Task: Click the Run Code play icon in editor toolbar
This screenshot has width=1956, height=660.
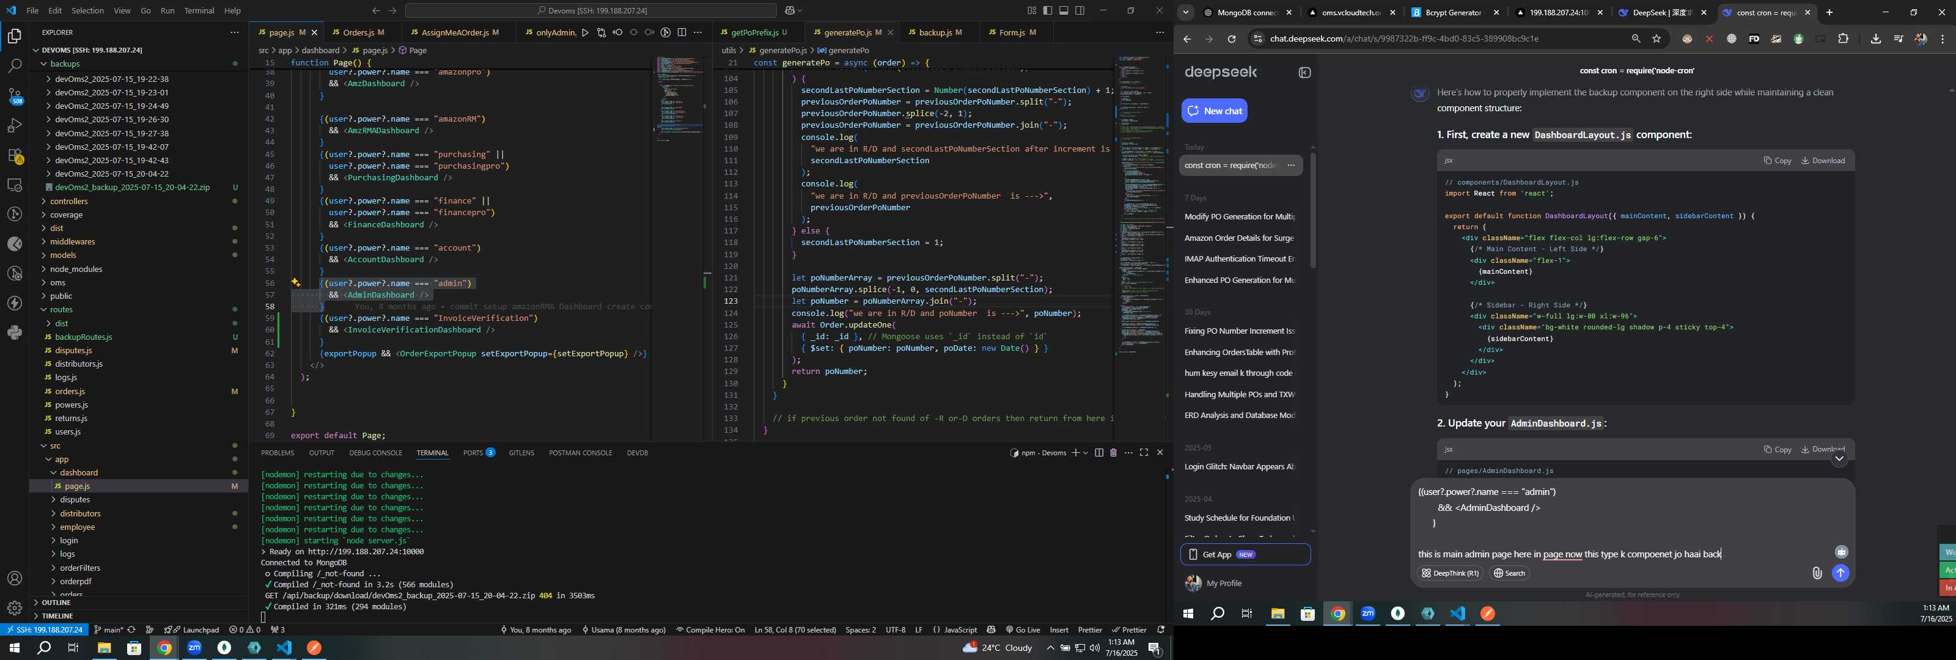Action: (x=585, y=32)
